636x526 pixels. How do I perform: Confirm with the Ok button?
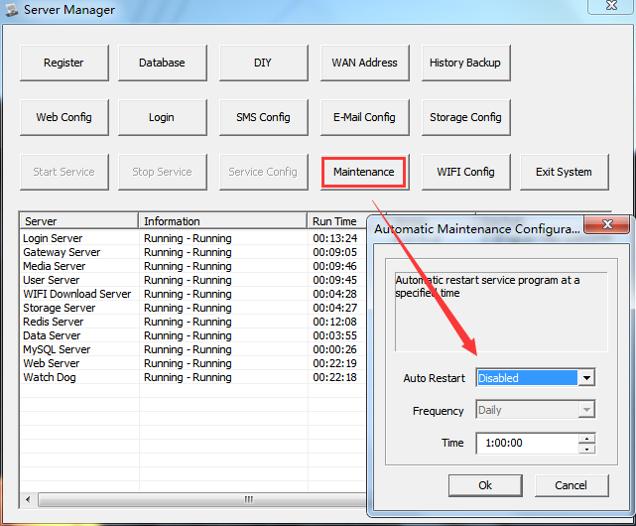485,485
